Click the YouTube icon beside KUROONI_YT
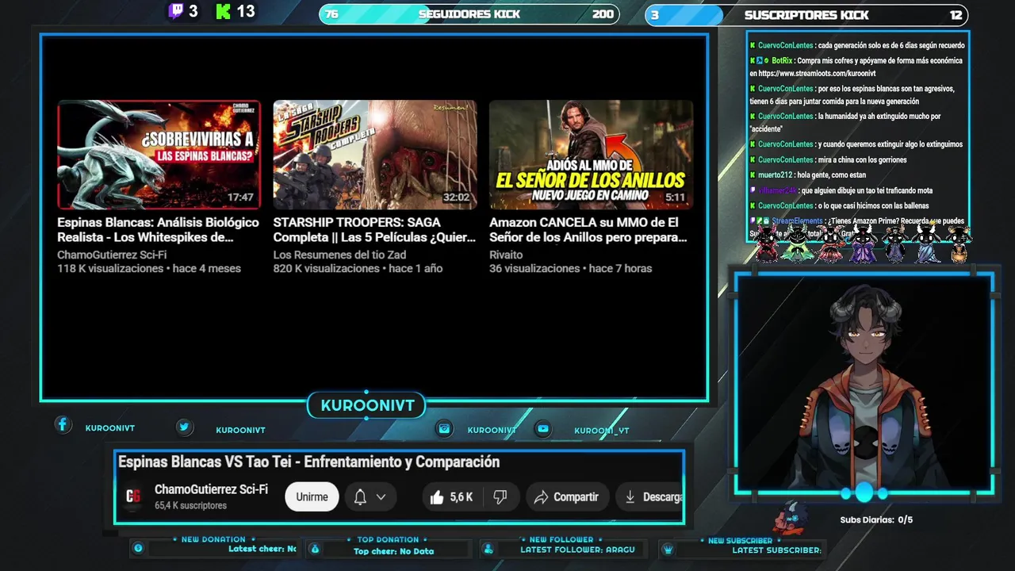The image size is (1015, 571). pyautogui.click(x=543, y=428)
